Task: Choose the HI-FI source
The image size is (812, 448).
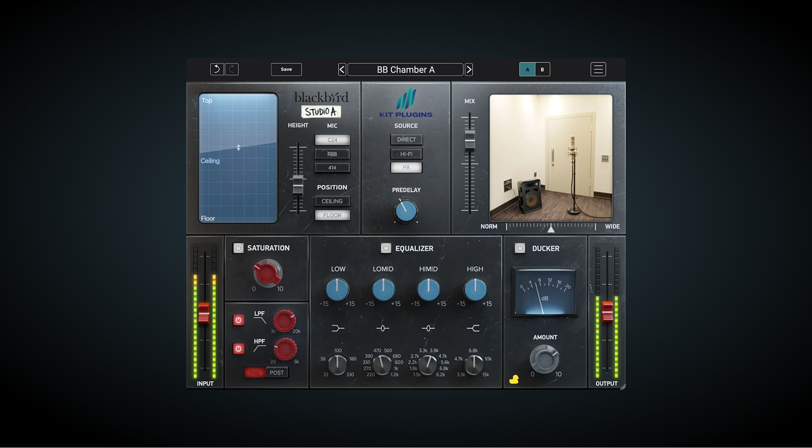Action: [407, 154]
